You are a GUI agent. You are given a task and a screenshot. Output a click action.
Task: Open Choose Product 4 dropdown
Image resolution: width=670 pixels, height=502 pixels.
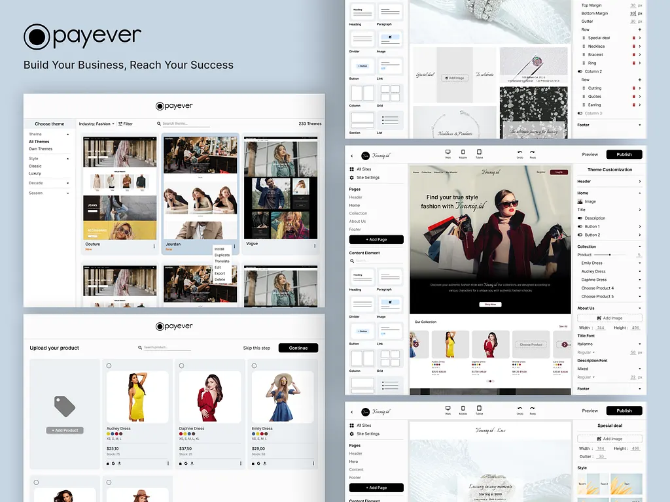point(640,288)
